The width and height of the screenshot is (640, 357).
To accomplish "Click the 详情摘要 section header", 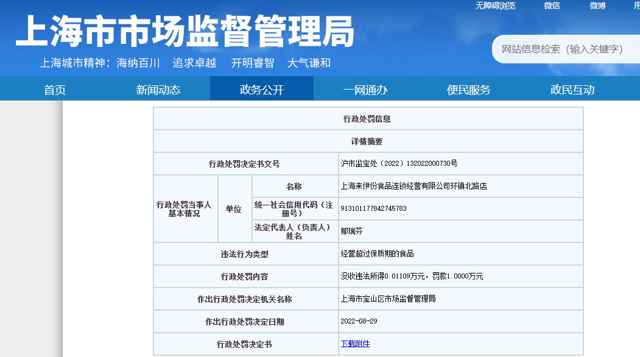I will pos(367,141).
